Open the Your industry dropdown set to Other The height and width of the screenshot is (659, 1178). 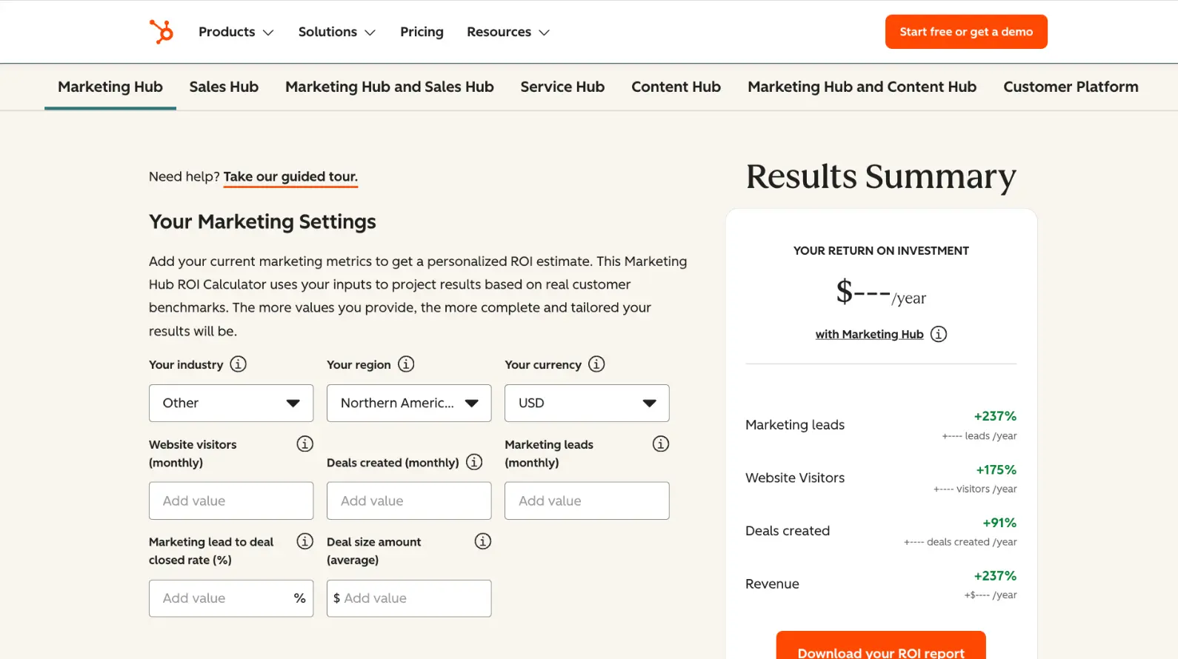point(231,403)
